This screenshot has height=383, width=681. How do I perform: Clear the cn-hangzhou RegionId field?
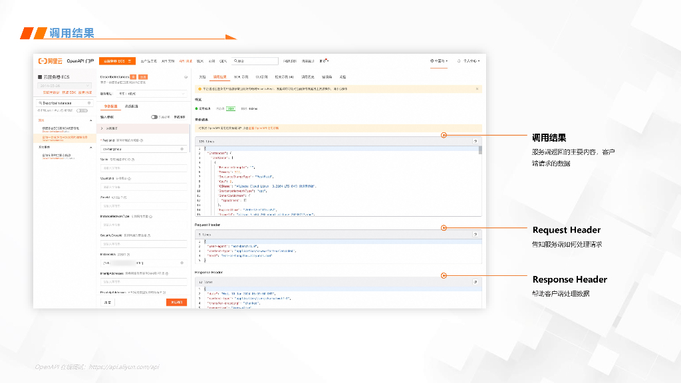[182, 149]
